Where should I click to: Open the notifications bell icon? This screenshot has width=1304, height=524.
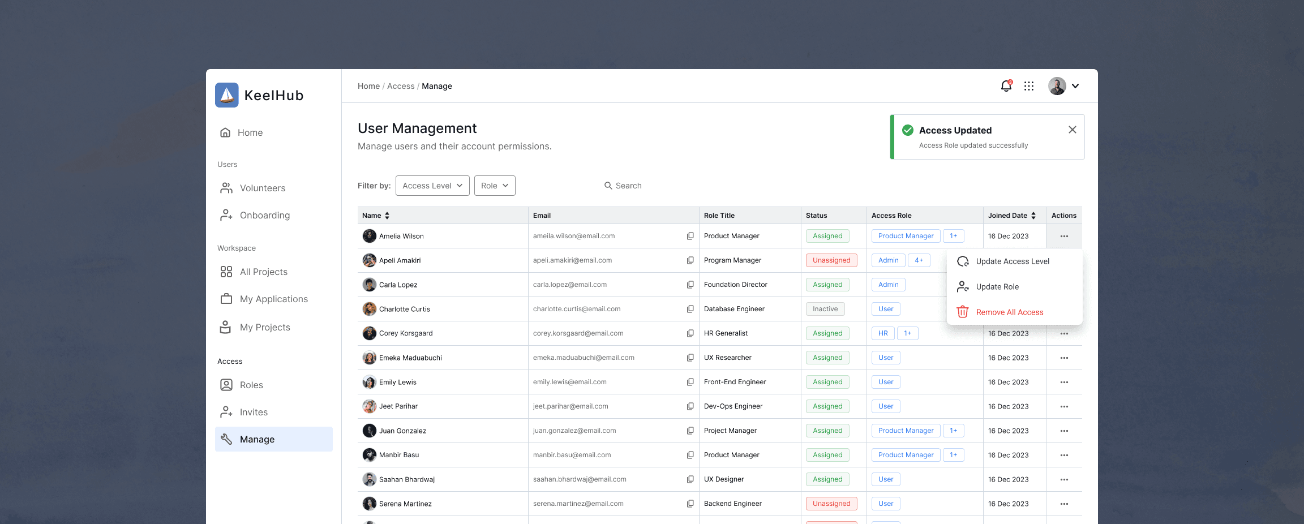point(1006,86)
